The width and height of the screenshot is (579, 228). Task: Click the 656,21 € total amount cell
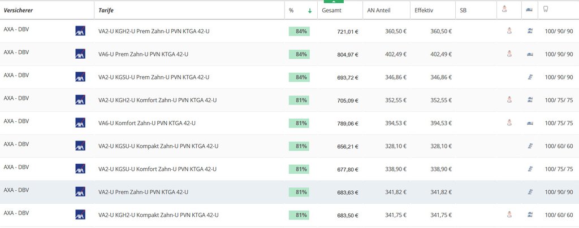348,146
